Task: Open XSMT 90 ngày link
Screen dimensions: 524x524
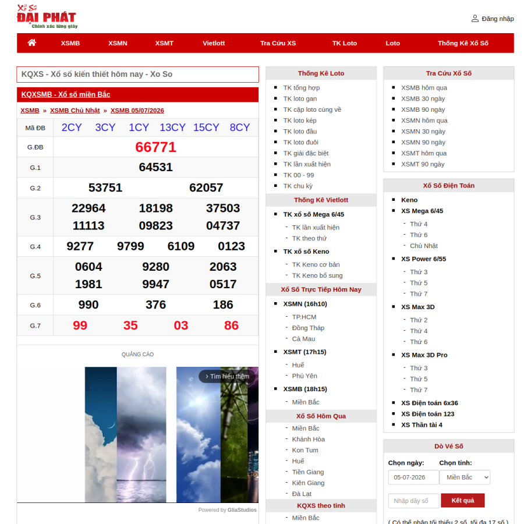Action: pos(423,164)
